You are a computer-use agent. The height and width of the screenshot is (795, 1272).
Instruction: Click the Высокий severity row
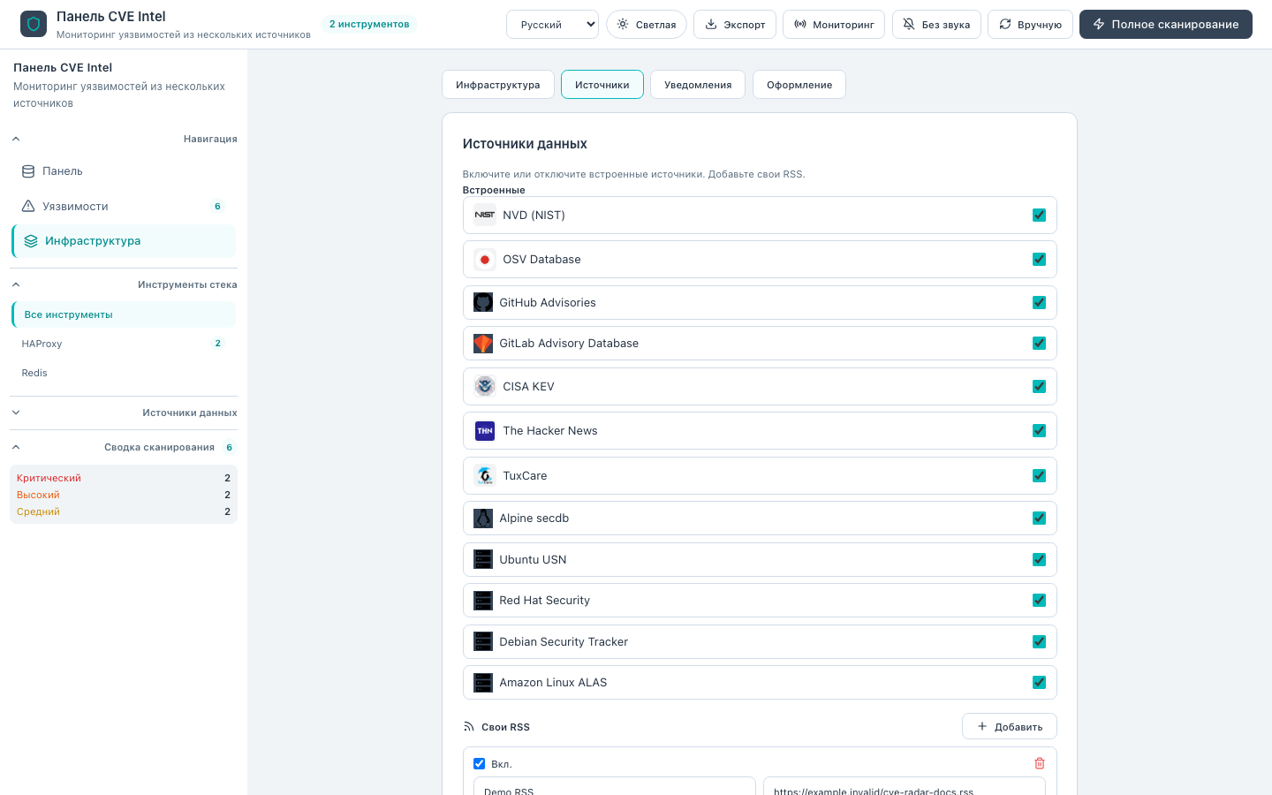coord(124,495)
